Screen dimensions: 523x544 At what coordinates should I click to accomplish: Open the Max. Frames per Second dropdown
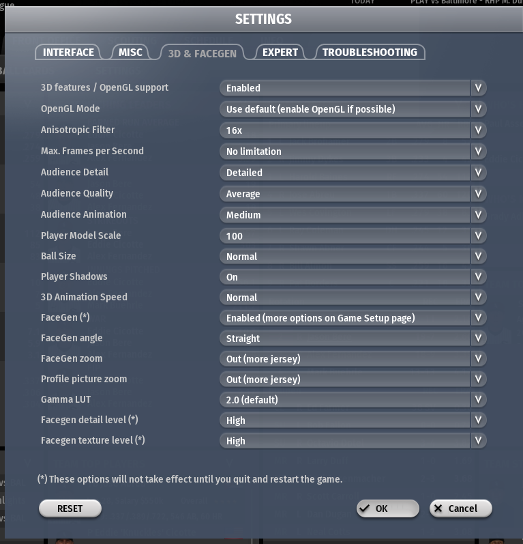click(353, 152)
